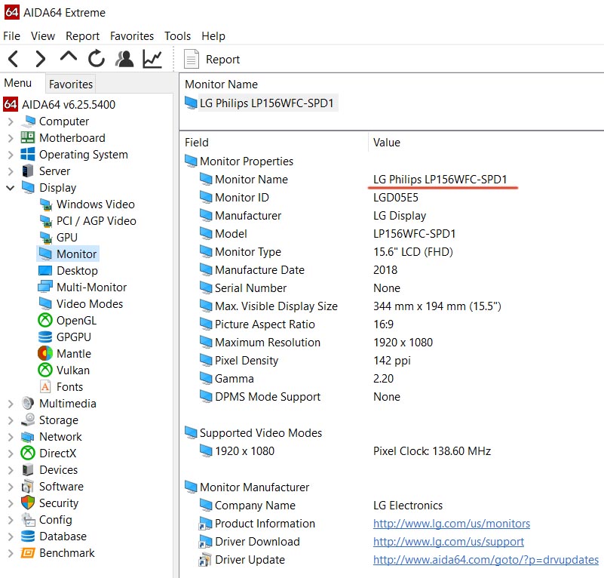Click the Mantle colored circle icon
604x578 pixels.
tap(45, 353)
